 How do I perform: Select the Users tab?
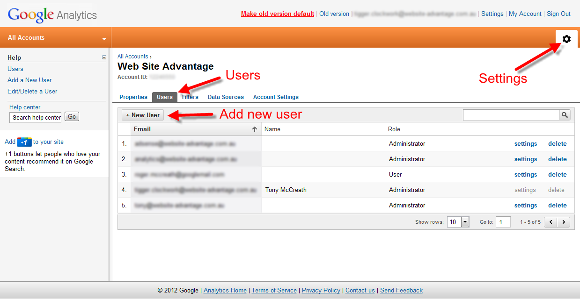(165, 97)
